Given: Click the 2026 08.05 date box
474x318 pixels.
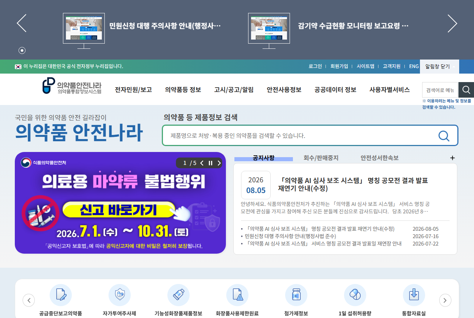Looking at the screenshot, I should 256,185.
